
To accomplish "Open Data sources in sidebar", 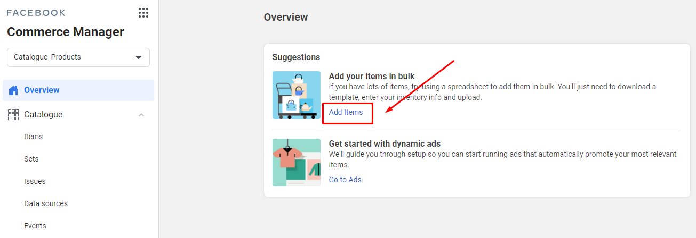I will coord(46,203).
